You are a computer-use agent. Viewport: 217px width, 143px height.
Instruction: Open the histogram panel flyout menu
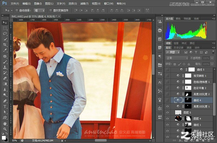click(x=213, y=18)
